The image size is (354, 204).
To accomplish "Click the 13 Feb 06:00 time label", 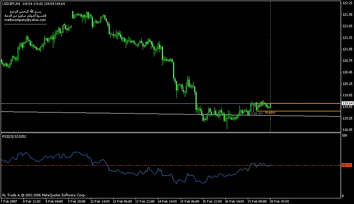I will click(122, 201).
